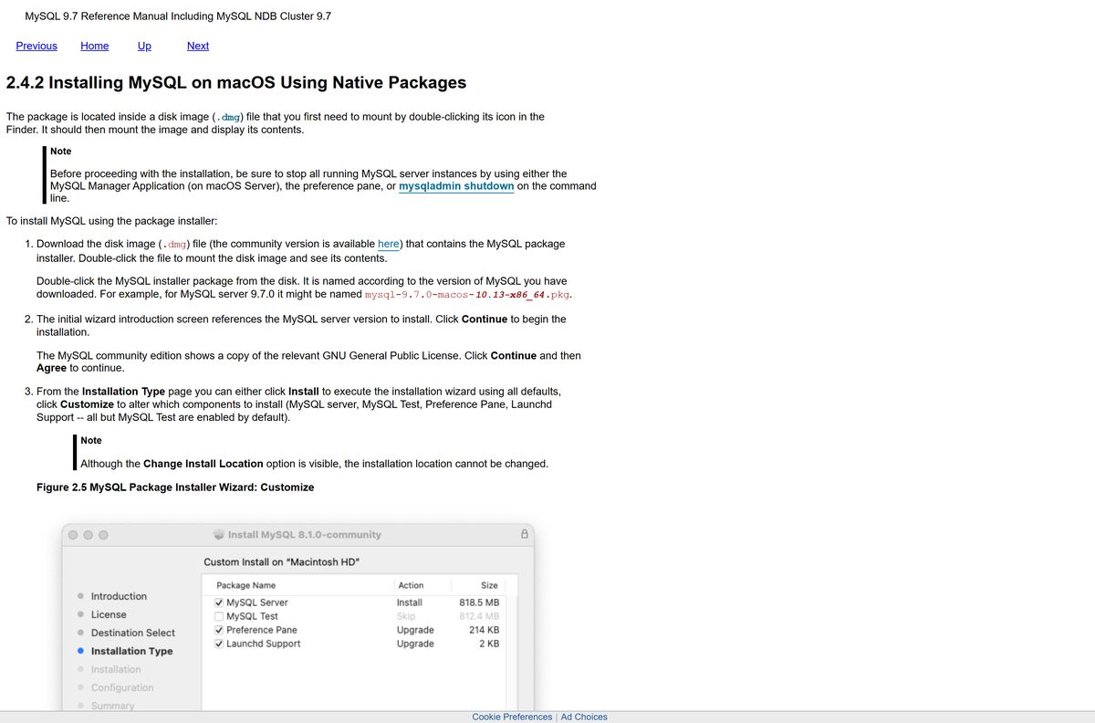1095x723 pixels.
Task: Select the Configuration step in sidebar
Action: pyautogui.click(x=122, y=687)
